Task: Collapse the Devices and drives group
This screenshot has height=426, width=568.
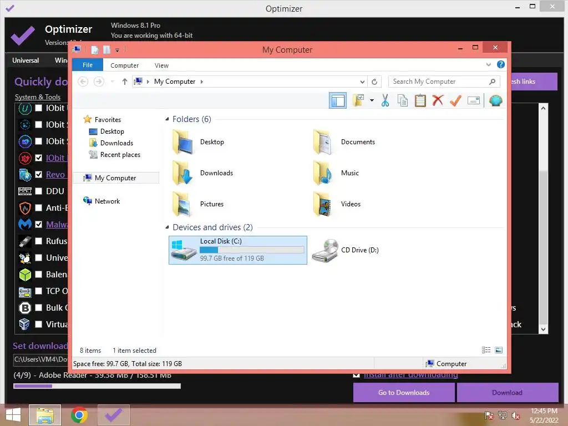Action: click(x=167, y=227)
